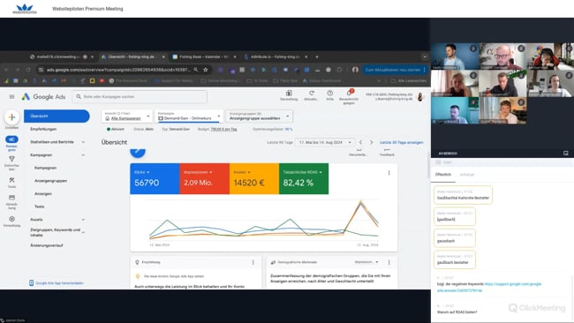Open Kampagnen sub-item in sidebar

coord(45,168)
